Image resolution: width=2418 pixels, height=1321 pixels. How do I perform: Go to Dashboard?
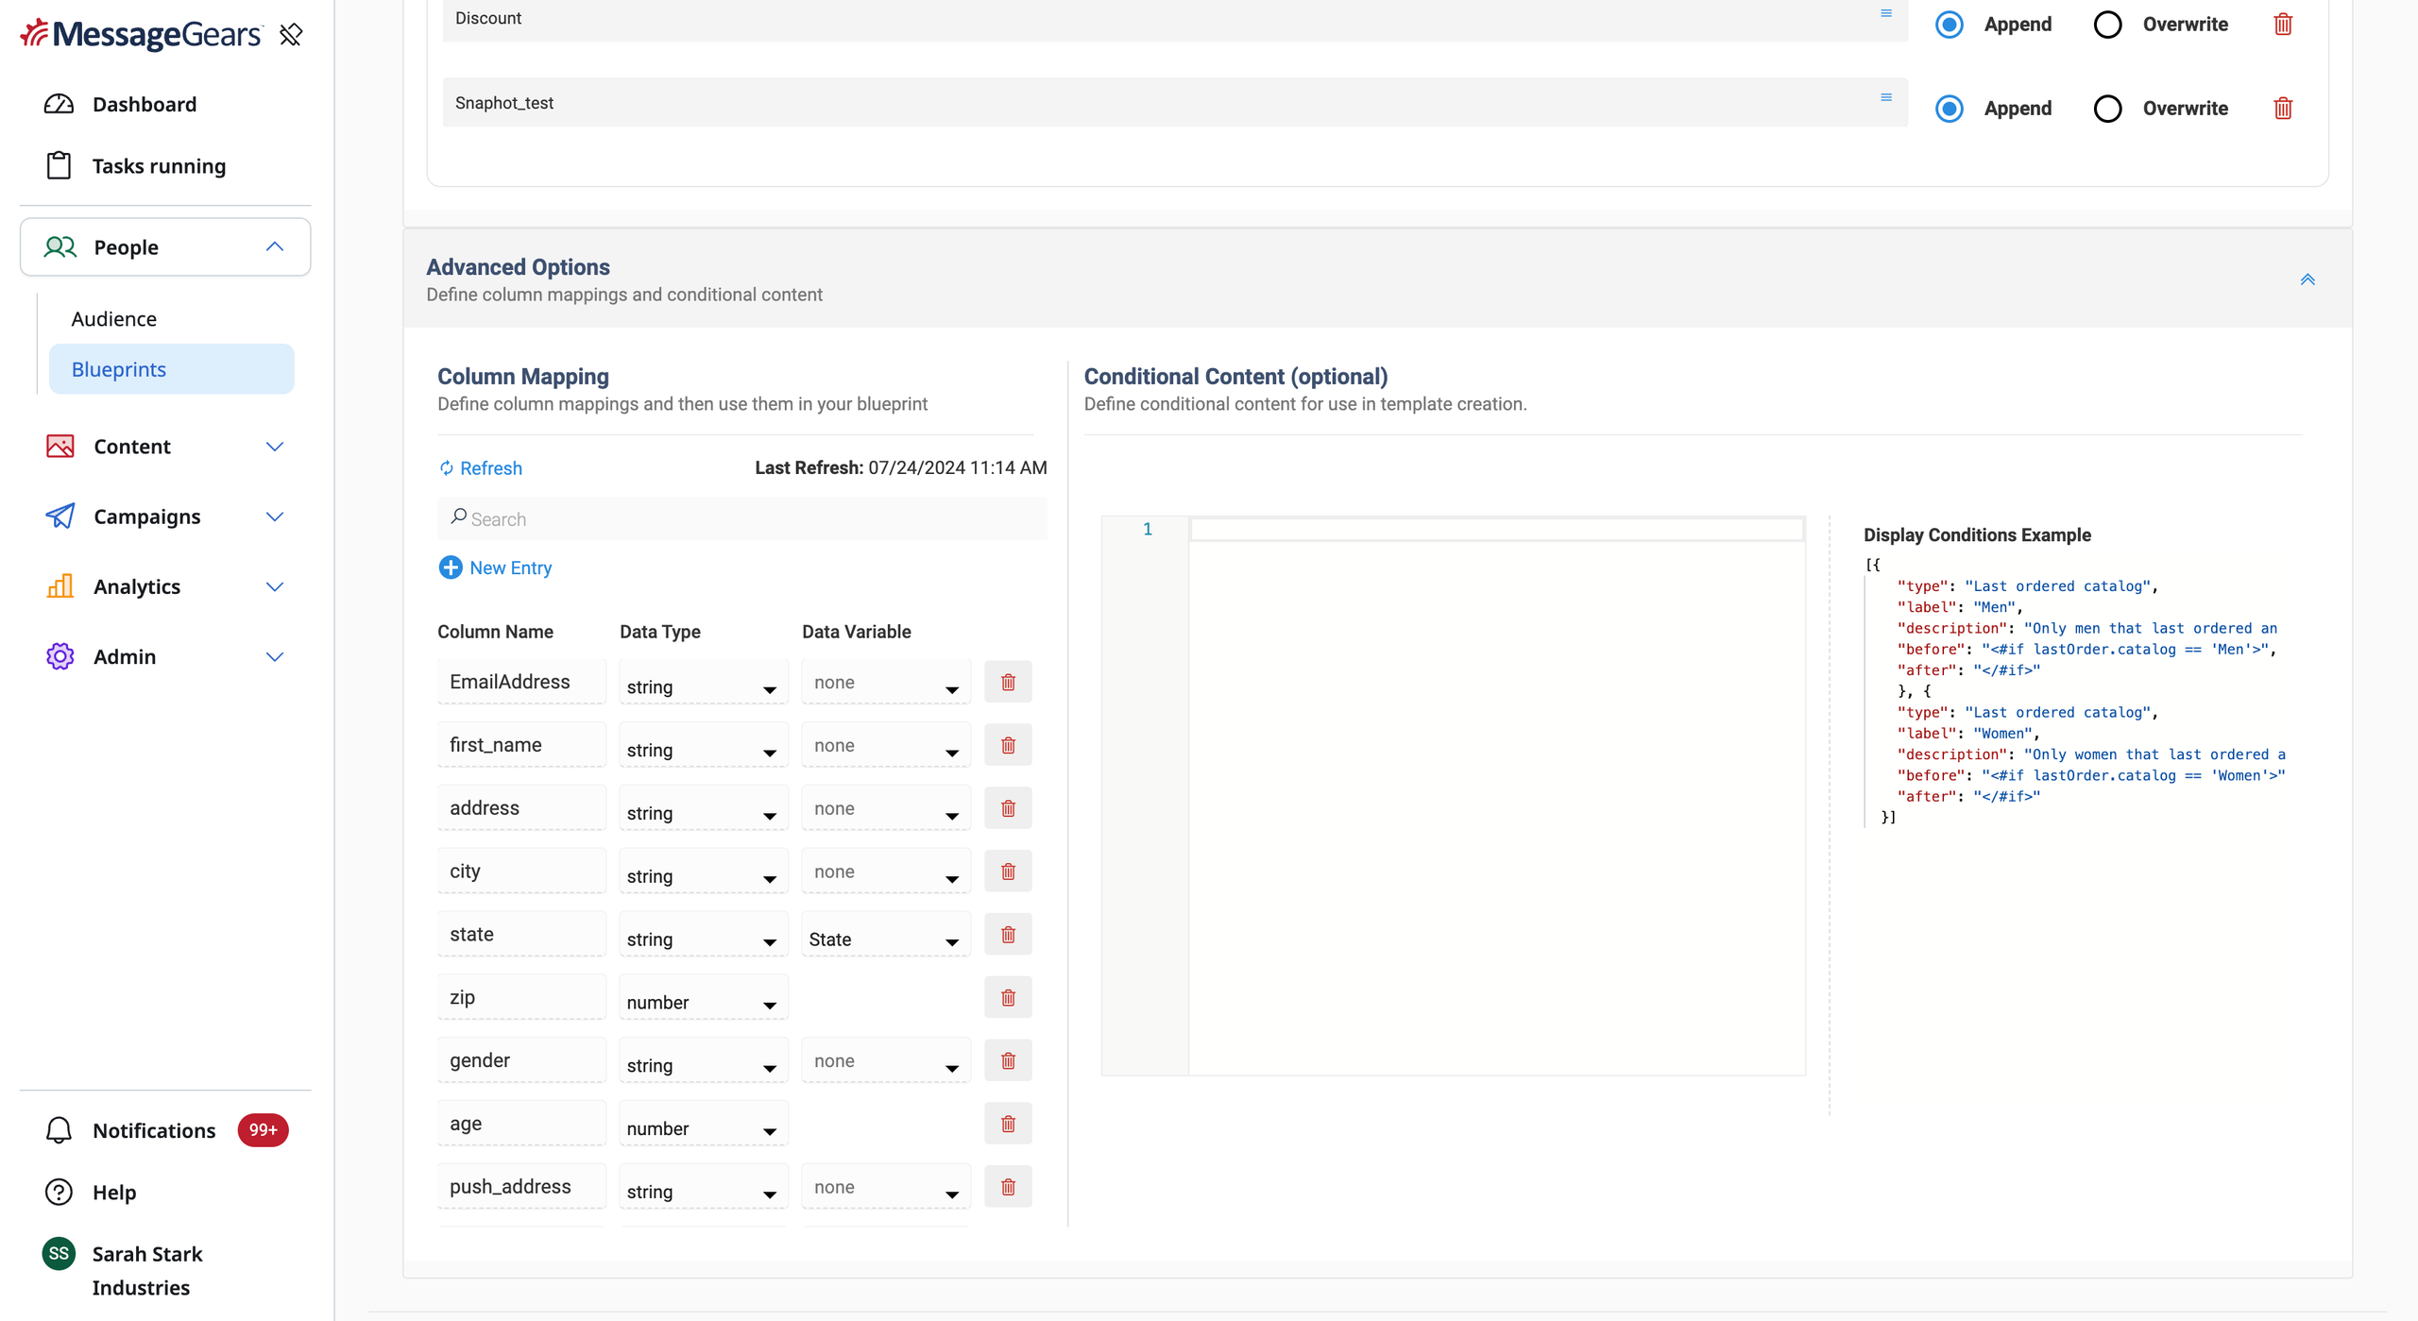145,104
